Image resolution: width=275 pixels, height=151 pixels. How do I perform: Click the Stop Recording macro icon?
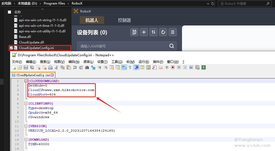point(179,67)
